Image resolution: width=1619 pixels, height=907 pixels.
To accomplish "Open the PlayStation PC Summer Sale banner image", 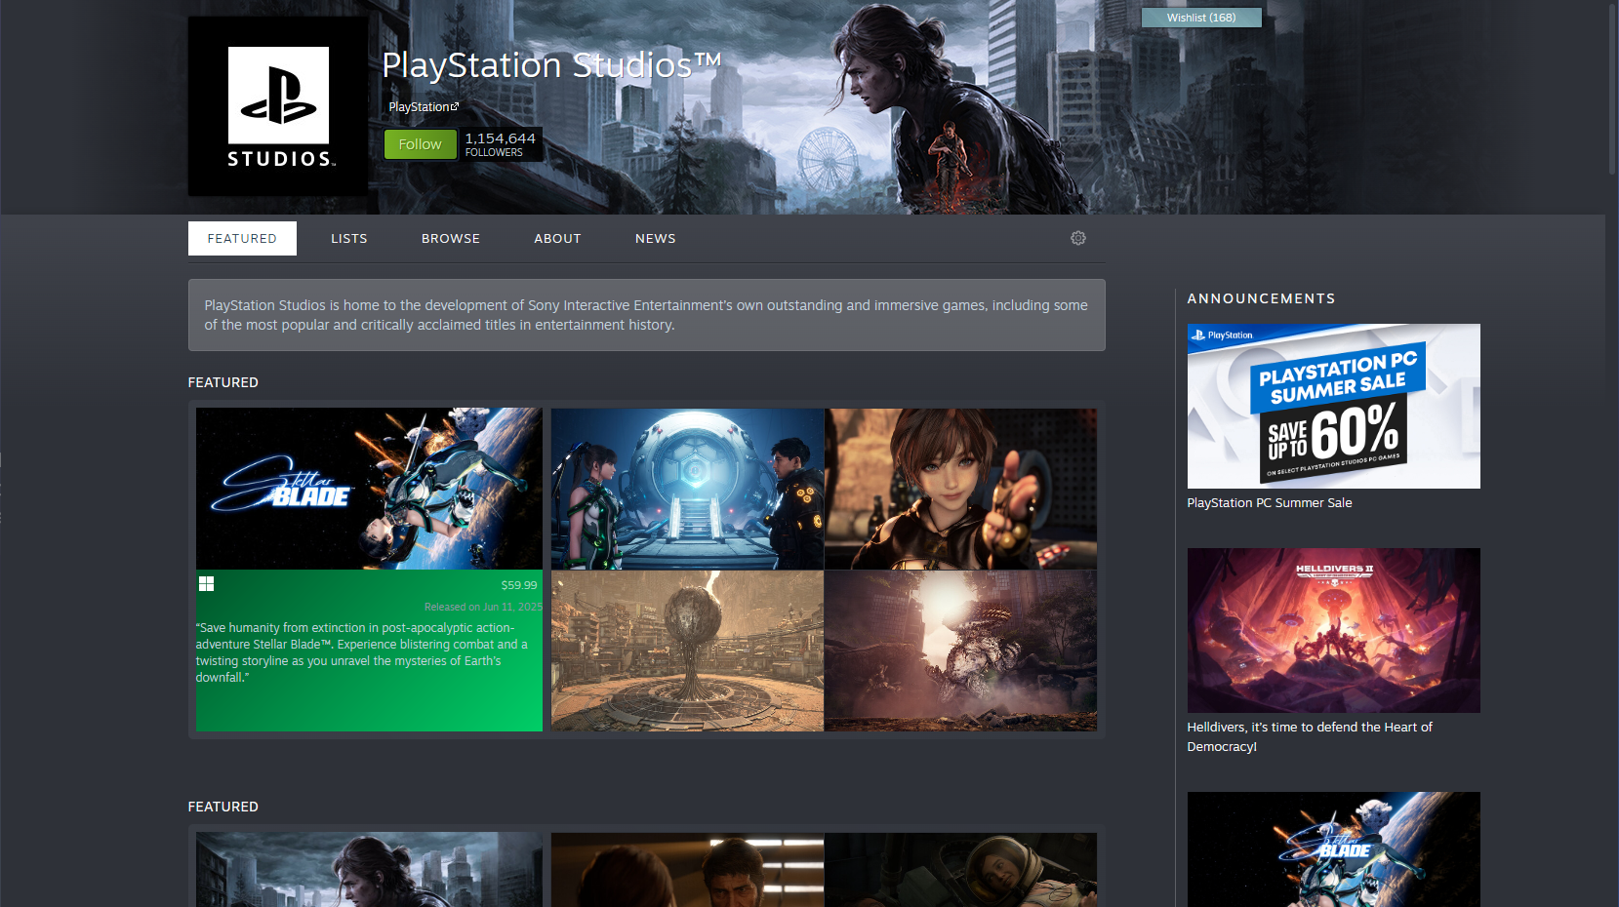I will pos(1333,406).
